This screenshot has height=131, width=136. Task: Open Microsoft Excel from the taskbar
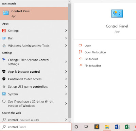click(127, 127)
